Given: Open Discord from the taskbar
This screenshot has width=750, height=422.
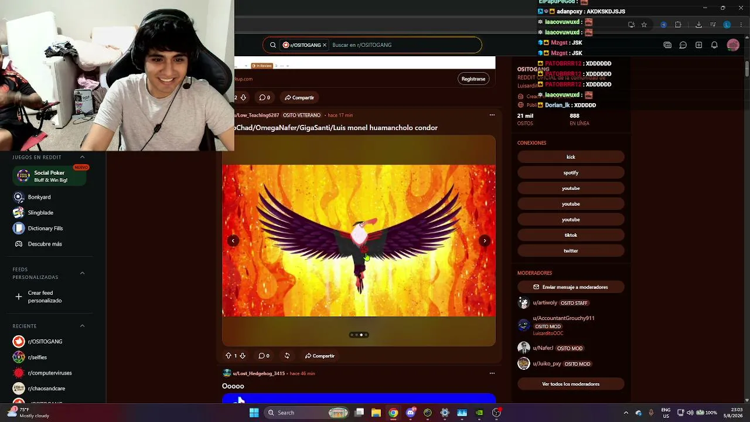Looking at the screenshot, I should 411,413.
